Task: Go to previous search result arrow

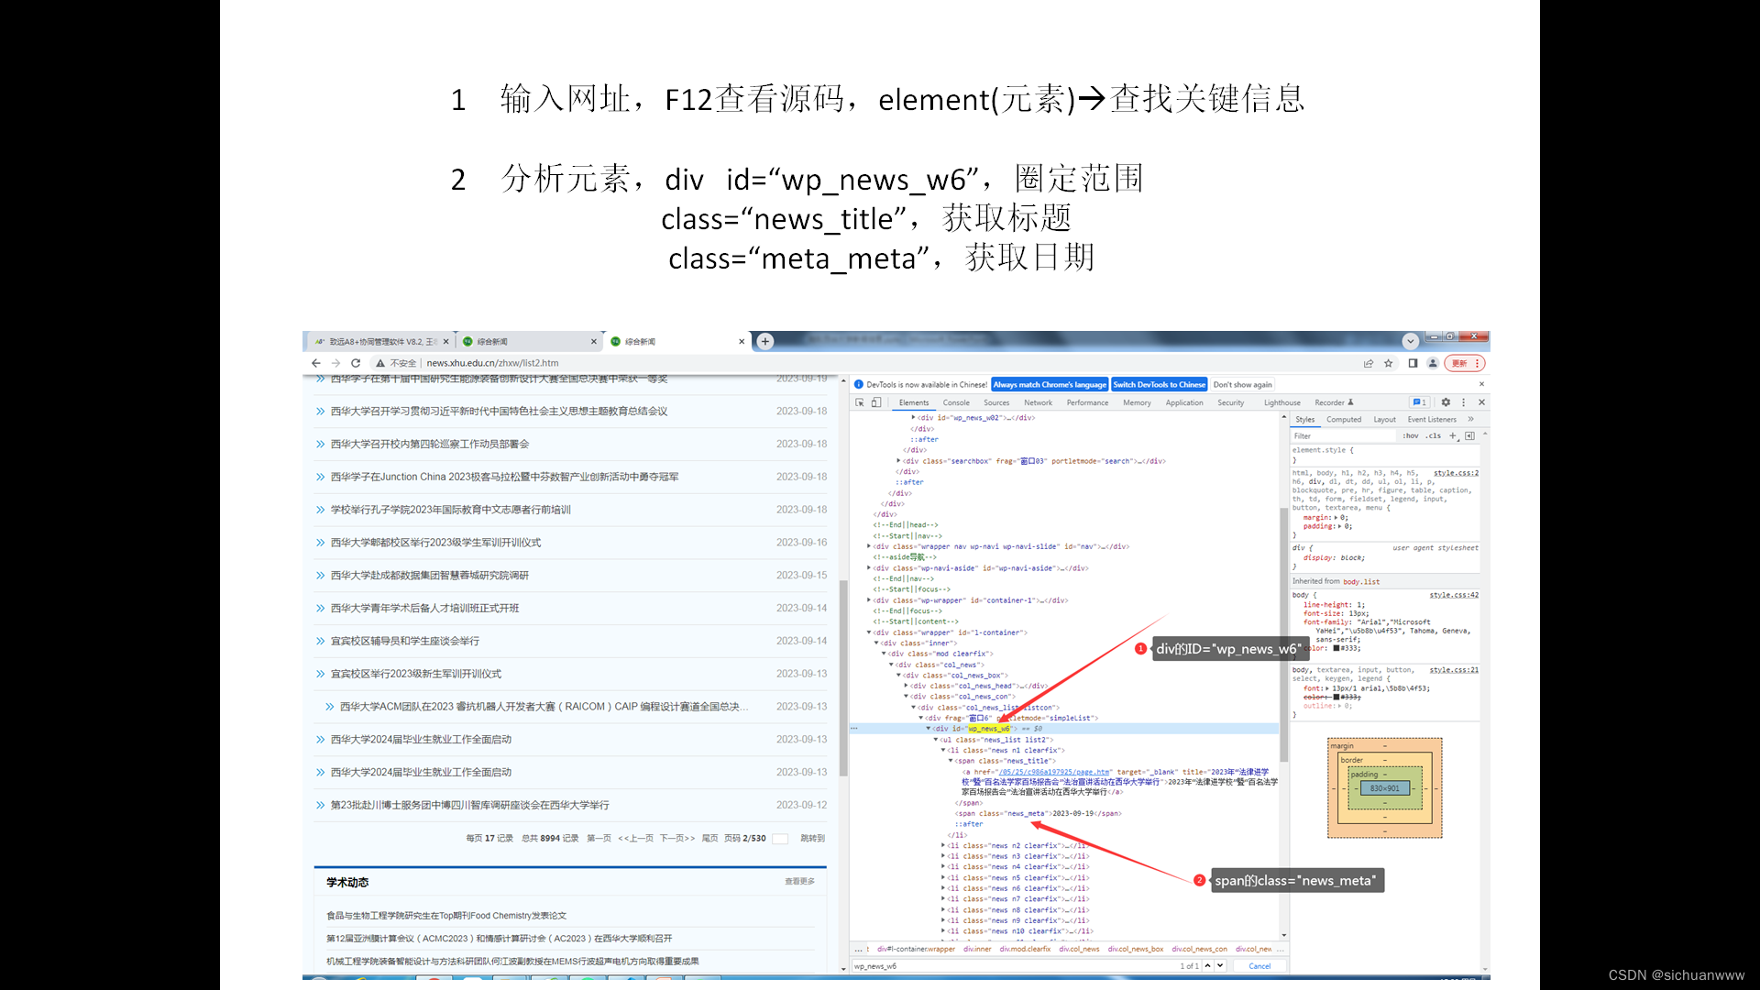Action: [1208, 965]
